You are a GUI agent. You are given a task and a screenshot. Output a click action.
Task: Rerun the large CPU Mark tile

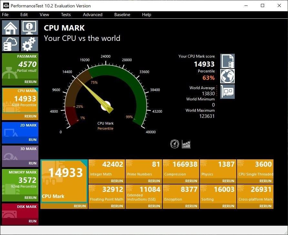click(x=64, y=206)
